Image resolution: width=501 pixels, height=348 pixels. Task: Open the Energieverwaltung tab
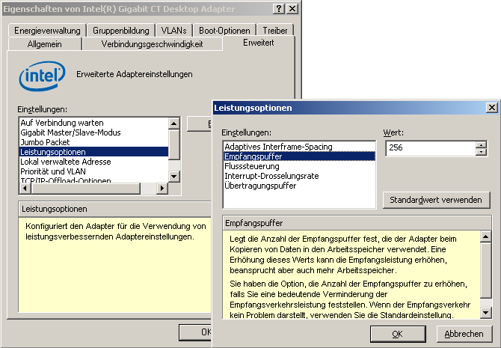pos(47,31)
